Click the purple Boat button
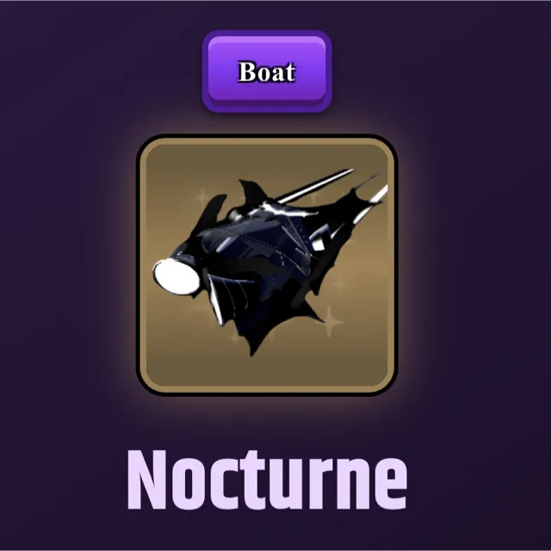 [267, 71]
